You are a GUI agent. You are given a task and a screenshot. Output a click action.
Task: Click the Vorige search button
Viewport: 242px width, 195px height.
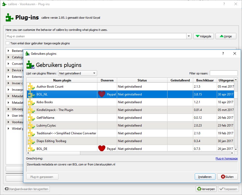226,36
